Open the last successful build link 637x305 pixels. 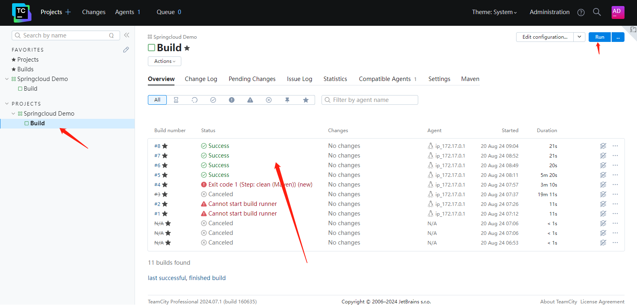coord(187,278)
